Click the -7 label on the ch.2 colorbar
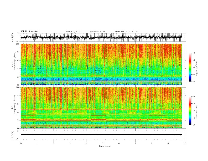Viewport: 208px width, 161px height. (x=194, y=125)
